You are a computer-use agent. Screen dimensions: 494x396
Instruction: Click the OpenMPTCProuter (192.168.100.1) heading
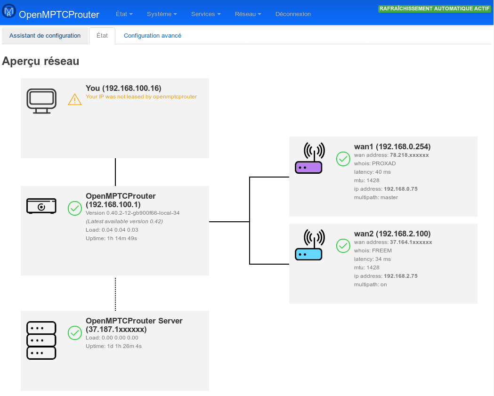(121, 201)
